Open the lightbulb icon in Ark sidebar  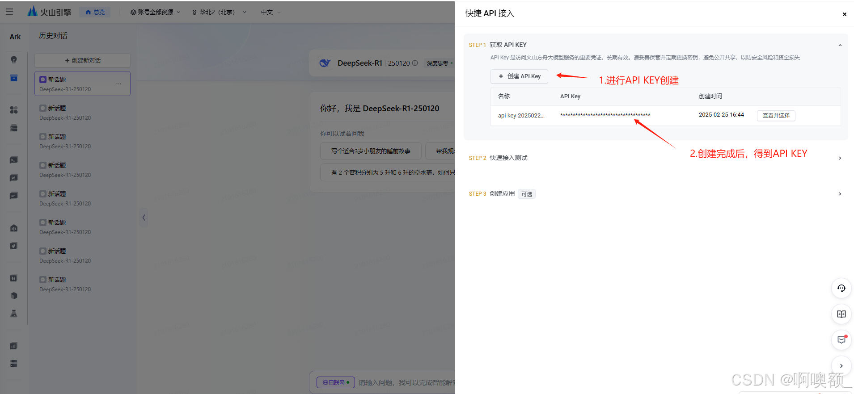[x=14, y=59]
